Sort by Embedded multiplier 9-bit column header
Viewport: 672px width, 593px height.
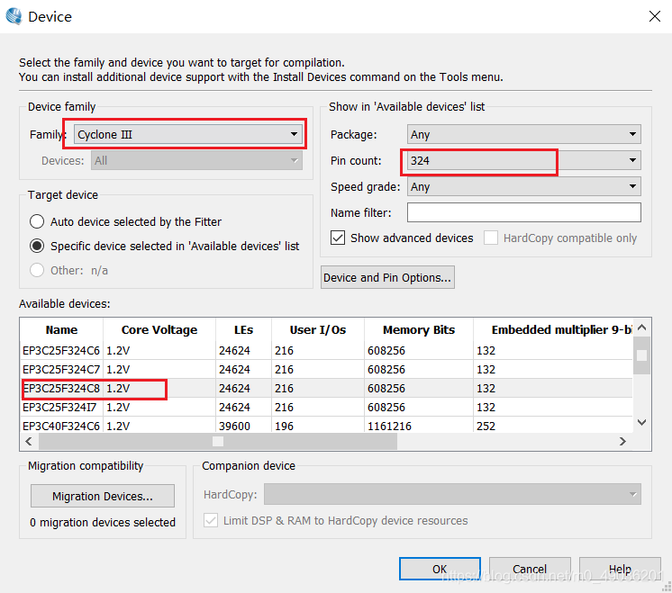click(x=553, y=329)
